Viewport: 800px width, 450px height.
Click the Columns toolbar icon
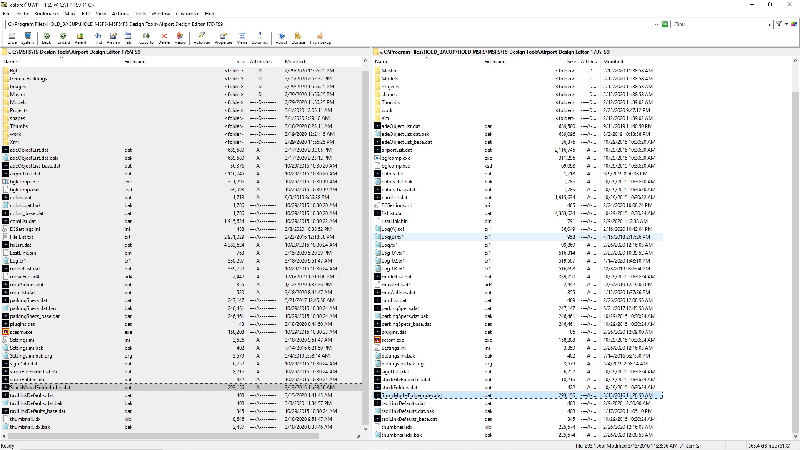pos(260,38)
